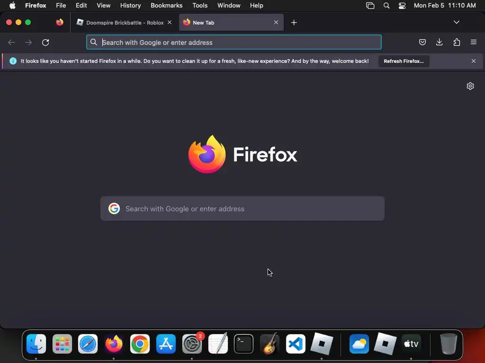Open the Extensions puzzle icon

457,42
